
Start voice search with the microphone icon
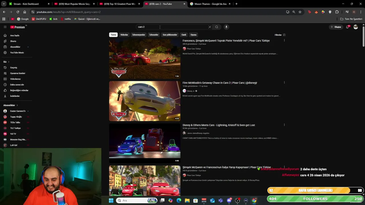226,27
